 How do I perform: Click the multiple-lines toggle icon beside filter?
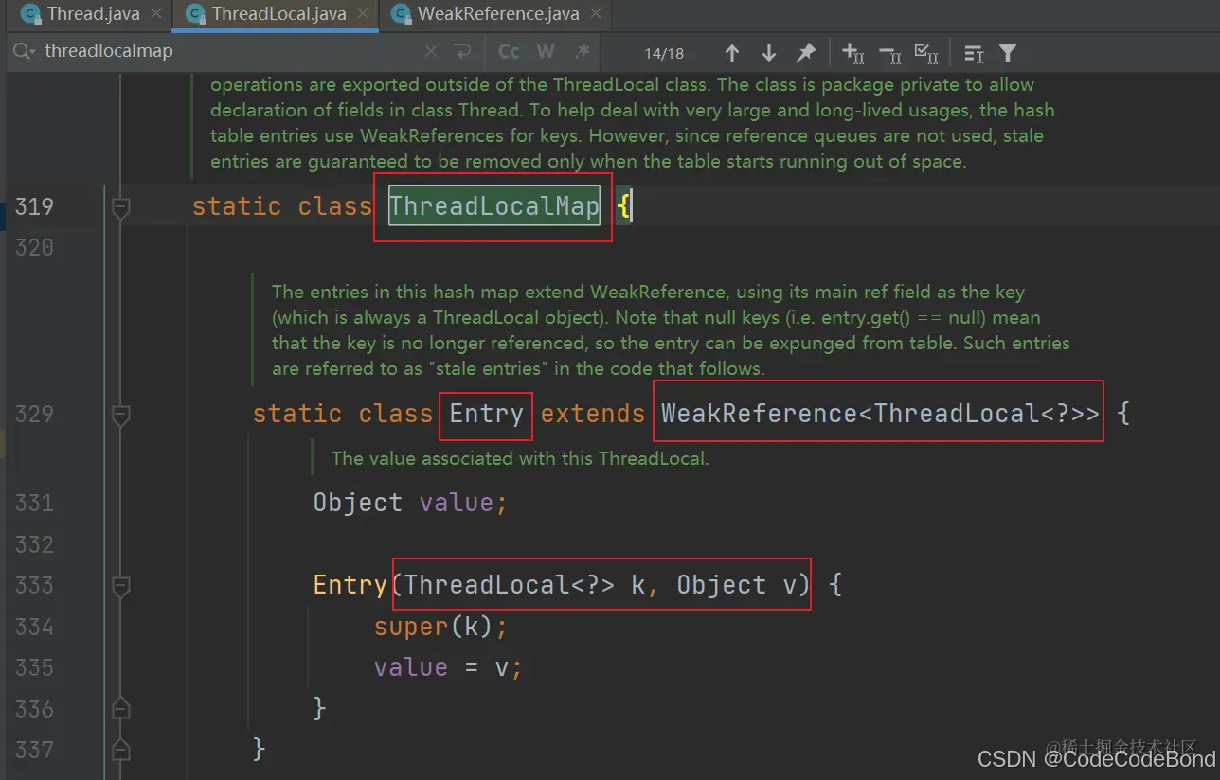973,53
